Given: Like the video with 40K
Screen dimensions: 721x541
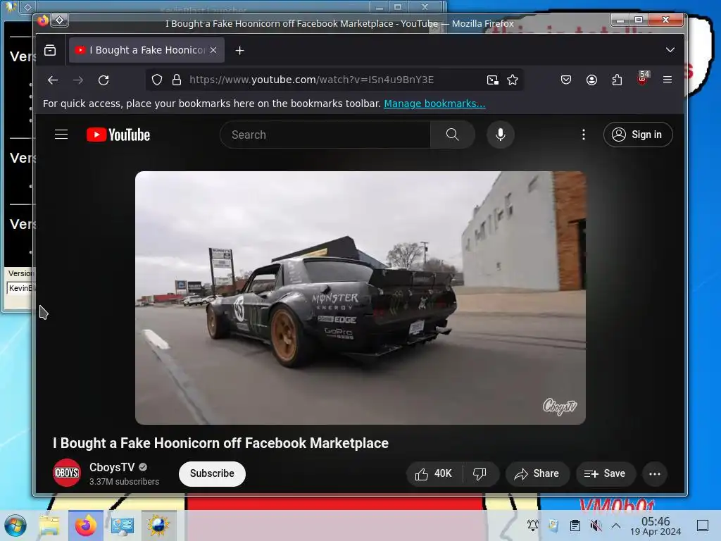Looking at the screenshot, I should (x=434, y=474).
